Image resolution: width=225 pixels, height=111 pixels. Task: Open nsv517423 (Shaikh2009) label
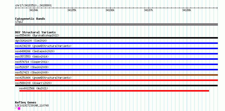(32, 72)
